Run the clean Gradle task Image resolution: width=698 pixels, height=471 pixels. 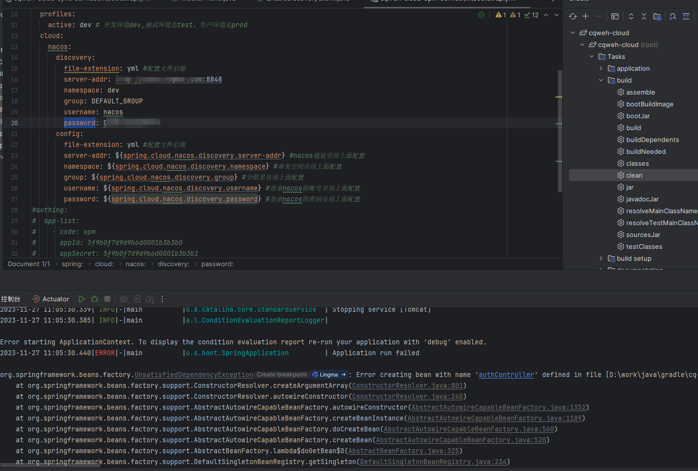(x=633, y=175)
